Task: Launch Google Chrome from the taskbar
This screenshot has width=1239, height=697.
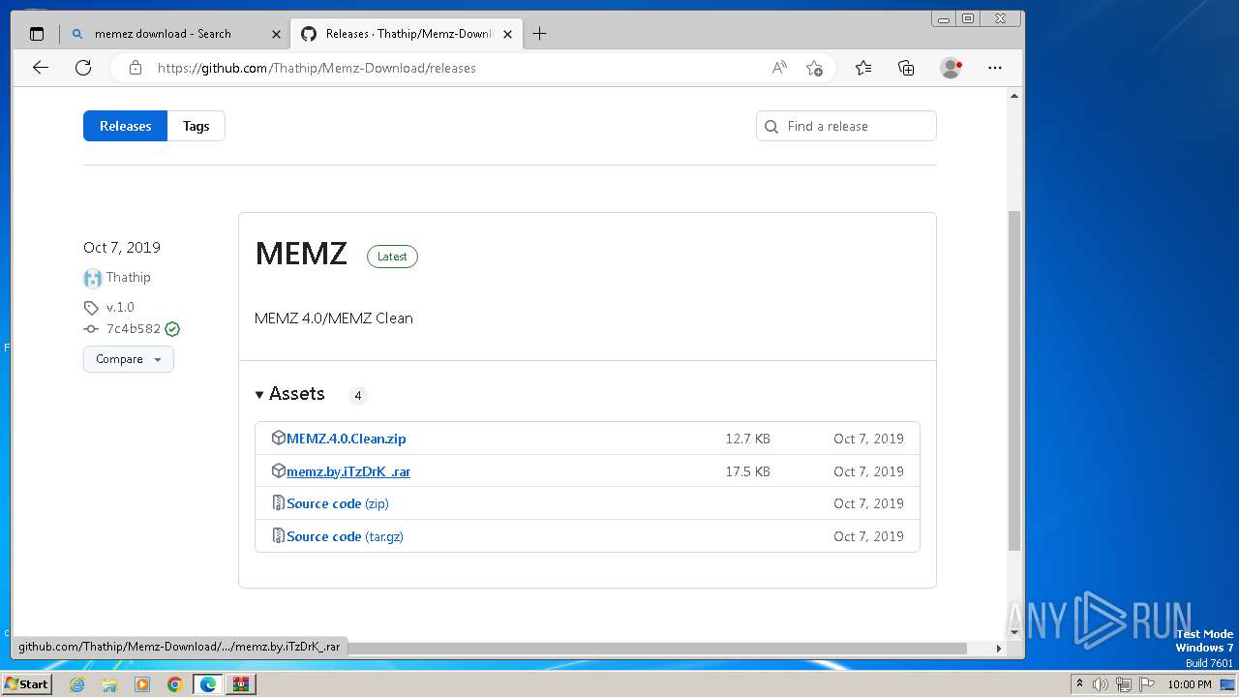Action: pos(175,684)
